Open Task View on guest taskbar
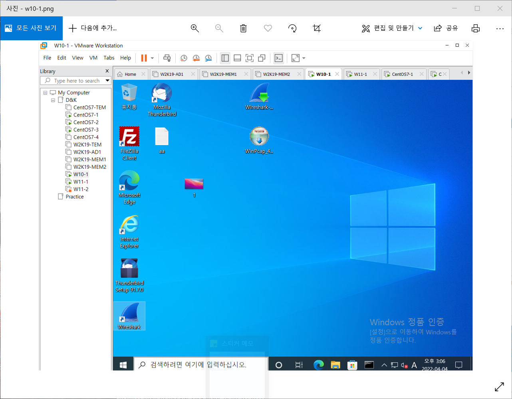 (299, 365)
